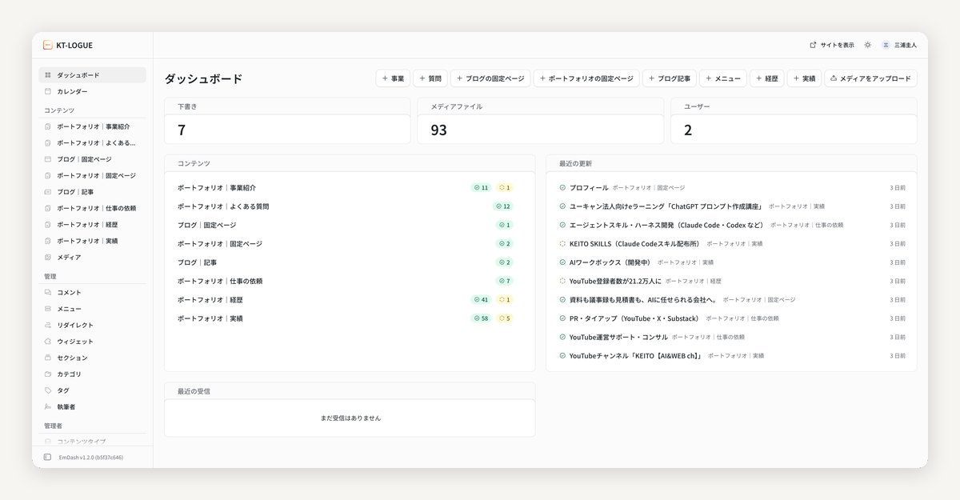
Task: Select ポートフォリオ｜よくある… in the sidebar
Action: (92, 143)
